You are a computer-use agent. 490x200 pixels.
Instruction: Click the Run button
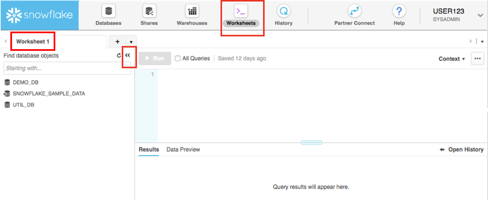click(155, 58)
